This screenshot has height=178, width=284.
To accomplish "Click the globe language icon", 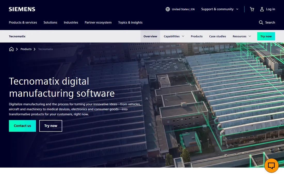I will (x=168, y=9).
